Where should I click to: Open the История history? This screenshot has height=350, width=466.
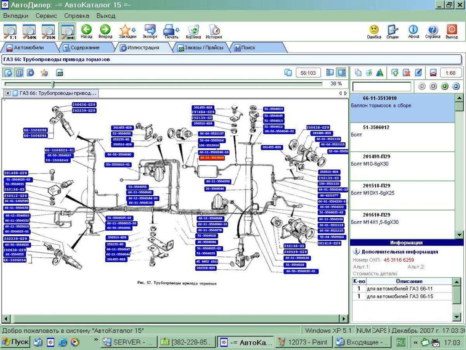coord(214,31)
